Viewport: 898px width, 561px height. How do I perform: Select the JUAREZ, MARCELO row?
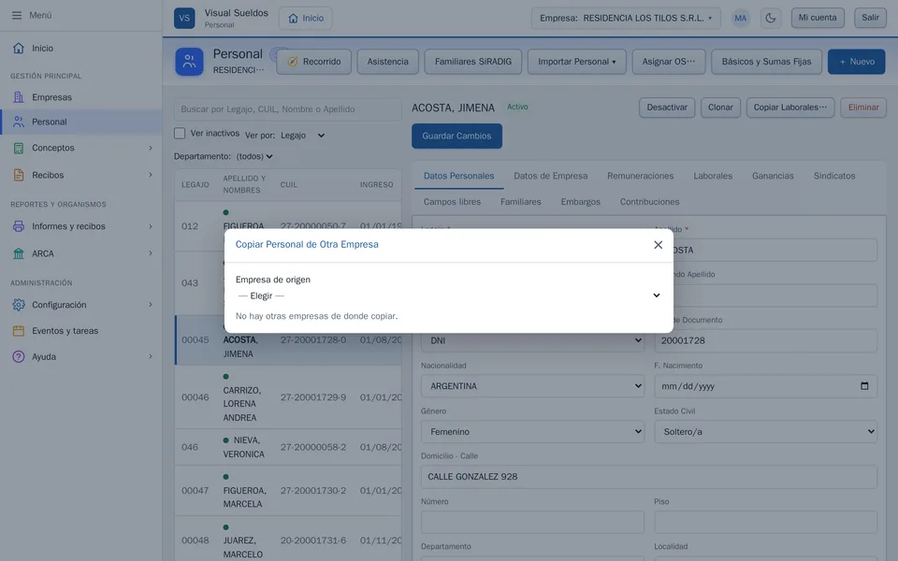pyautogui.click(x=288, y=540)
